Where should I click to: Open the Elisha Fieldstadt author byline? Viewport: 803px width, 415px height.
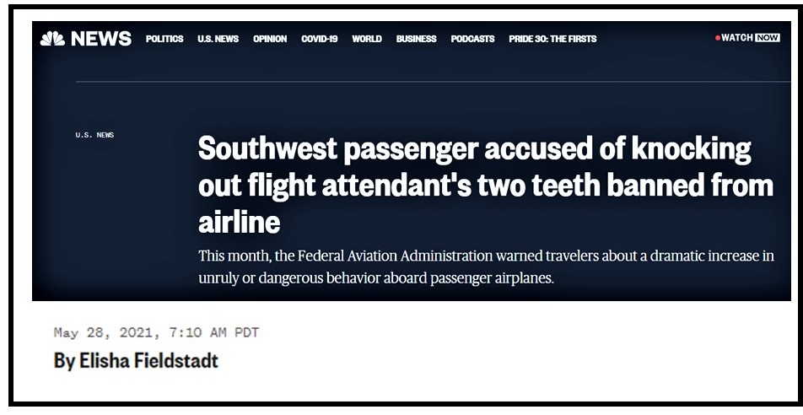point(136,361)
